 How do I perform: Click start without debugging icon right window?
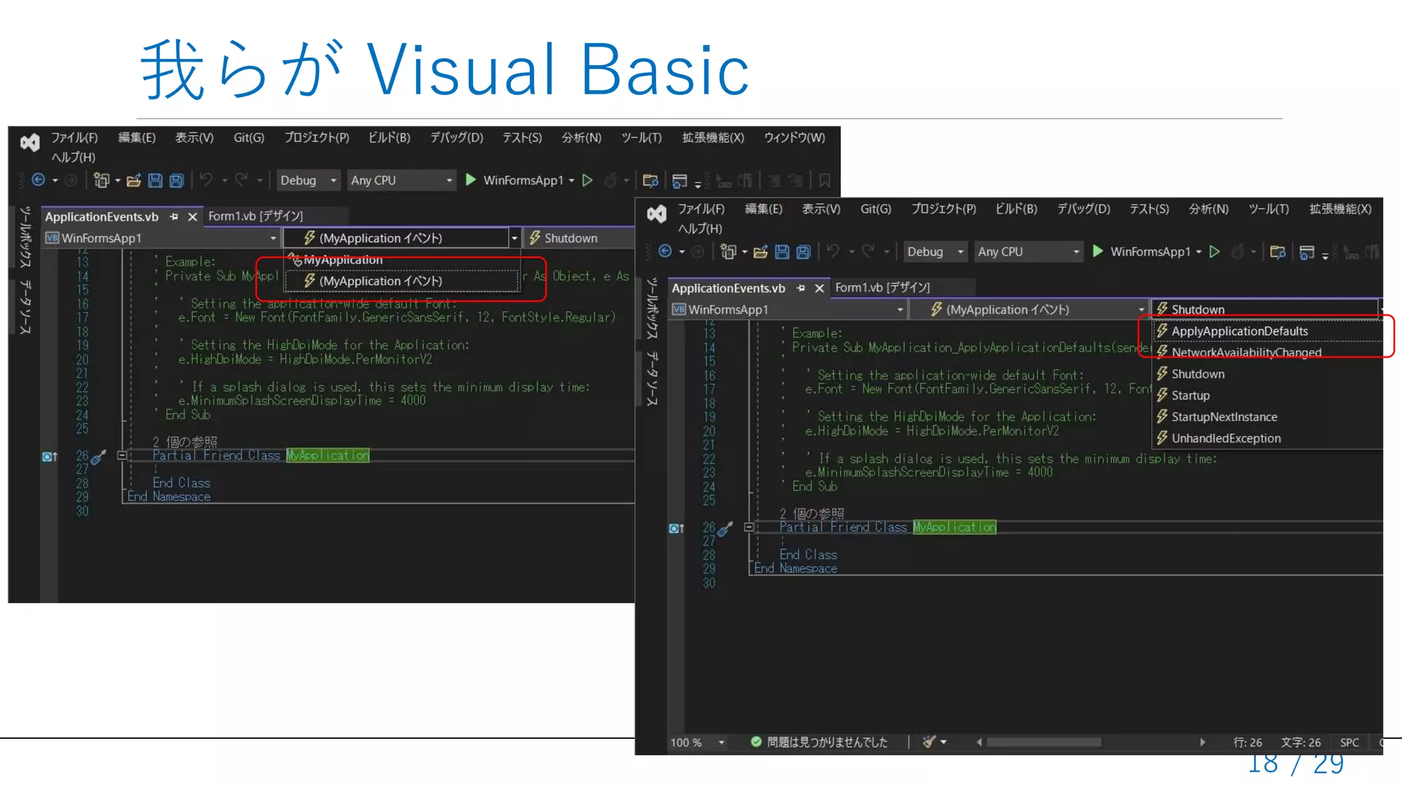tap(1214, 252)
